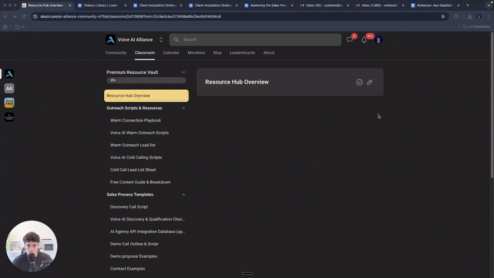Open the notifications bell icon

[x=364, y=40]
